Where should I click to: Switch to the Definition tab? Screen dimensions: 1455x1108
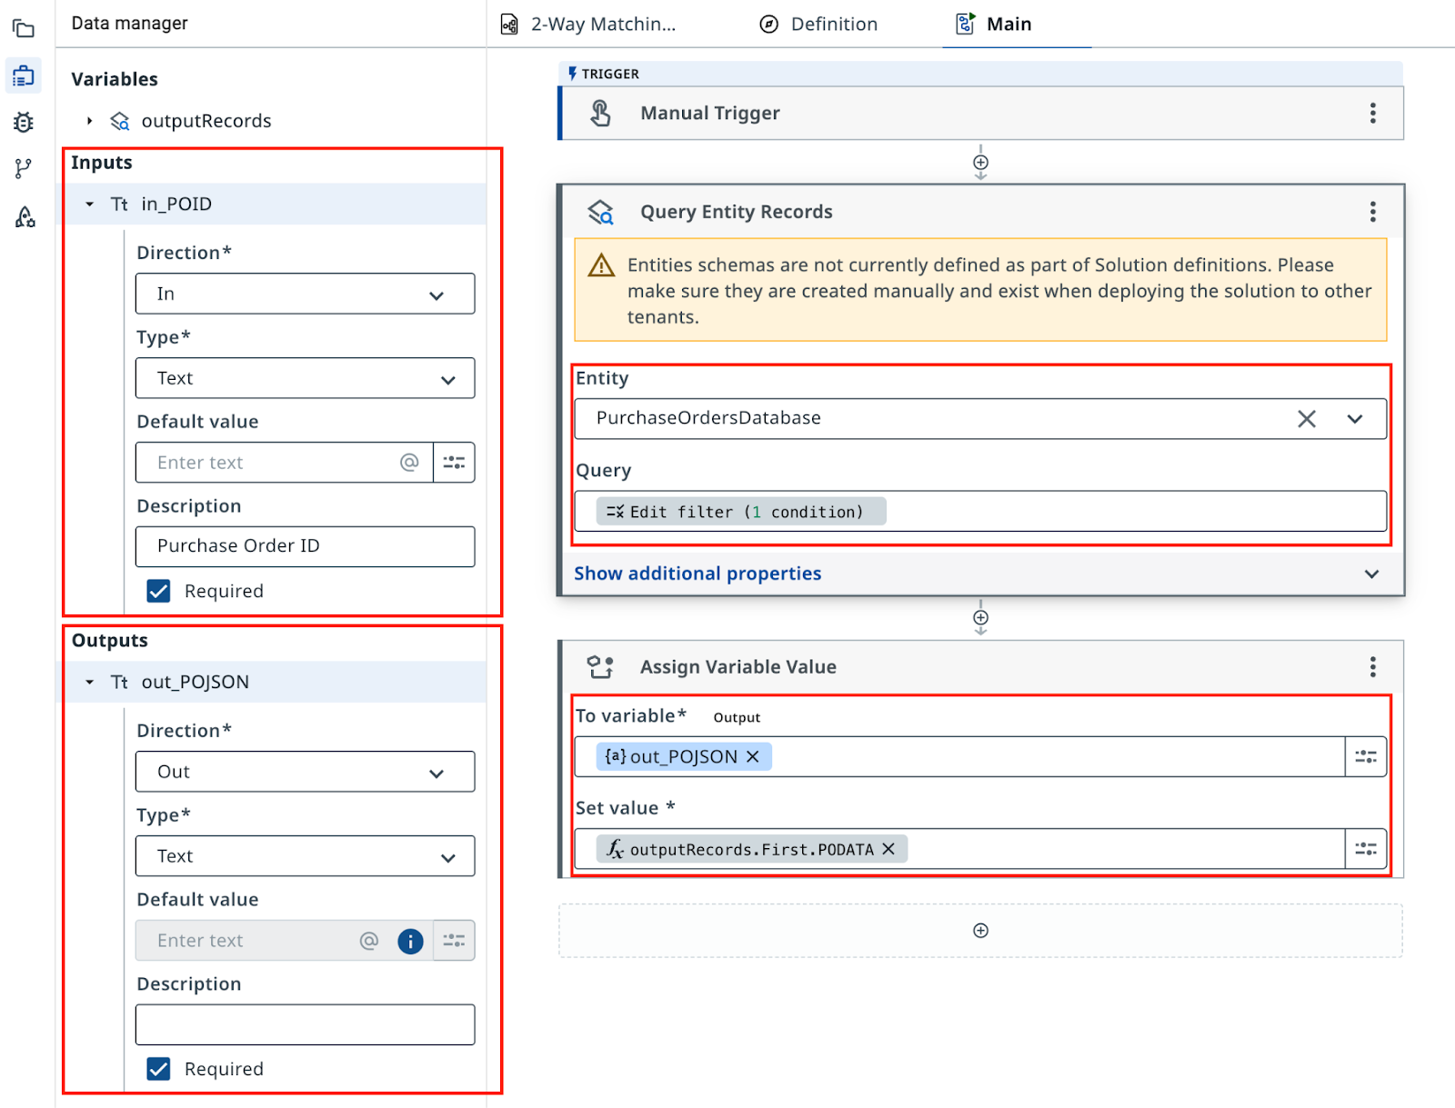pos(818,25)
